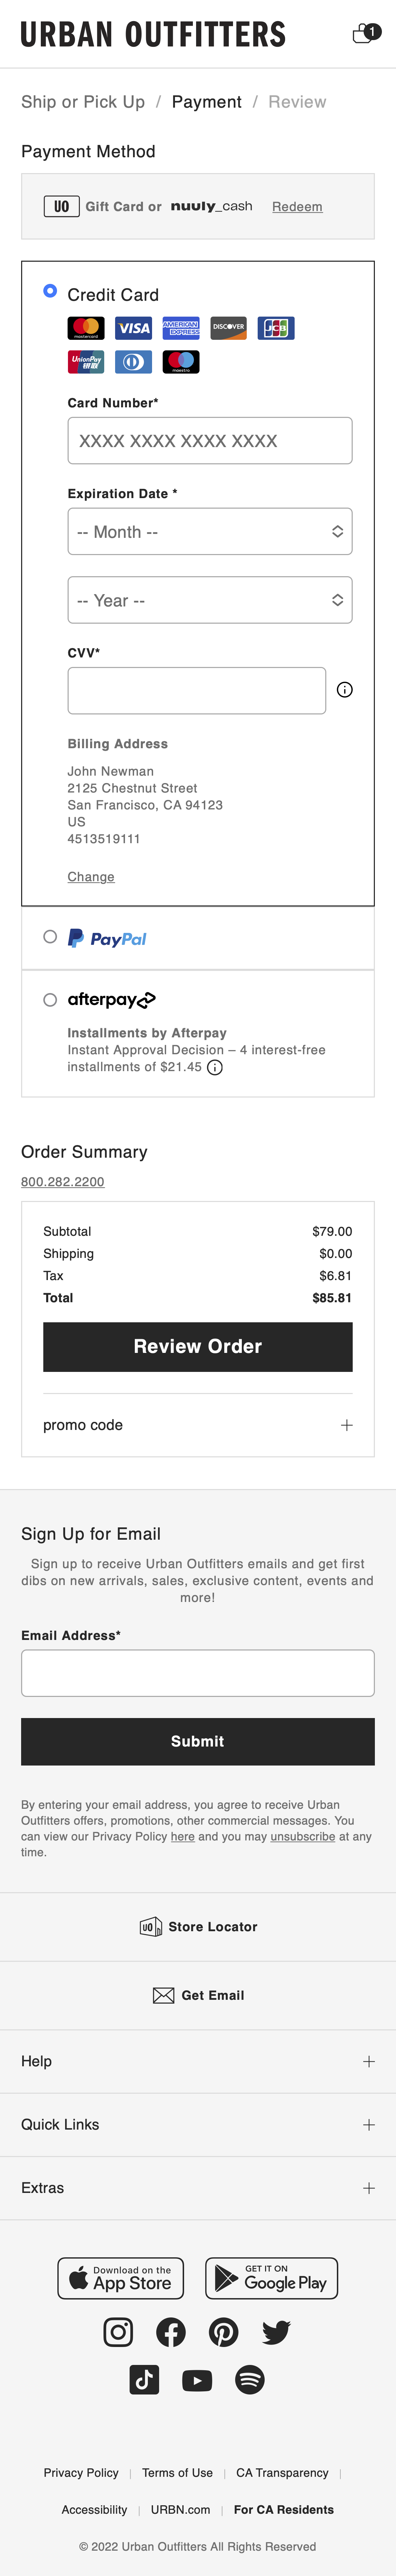Open Urban Outfitters Instagram page
Viewport: 396px width, 2576px height.
pos(118,2332)
